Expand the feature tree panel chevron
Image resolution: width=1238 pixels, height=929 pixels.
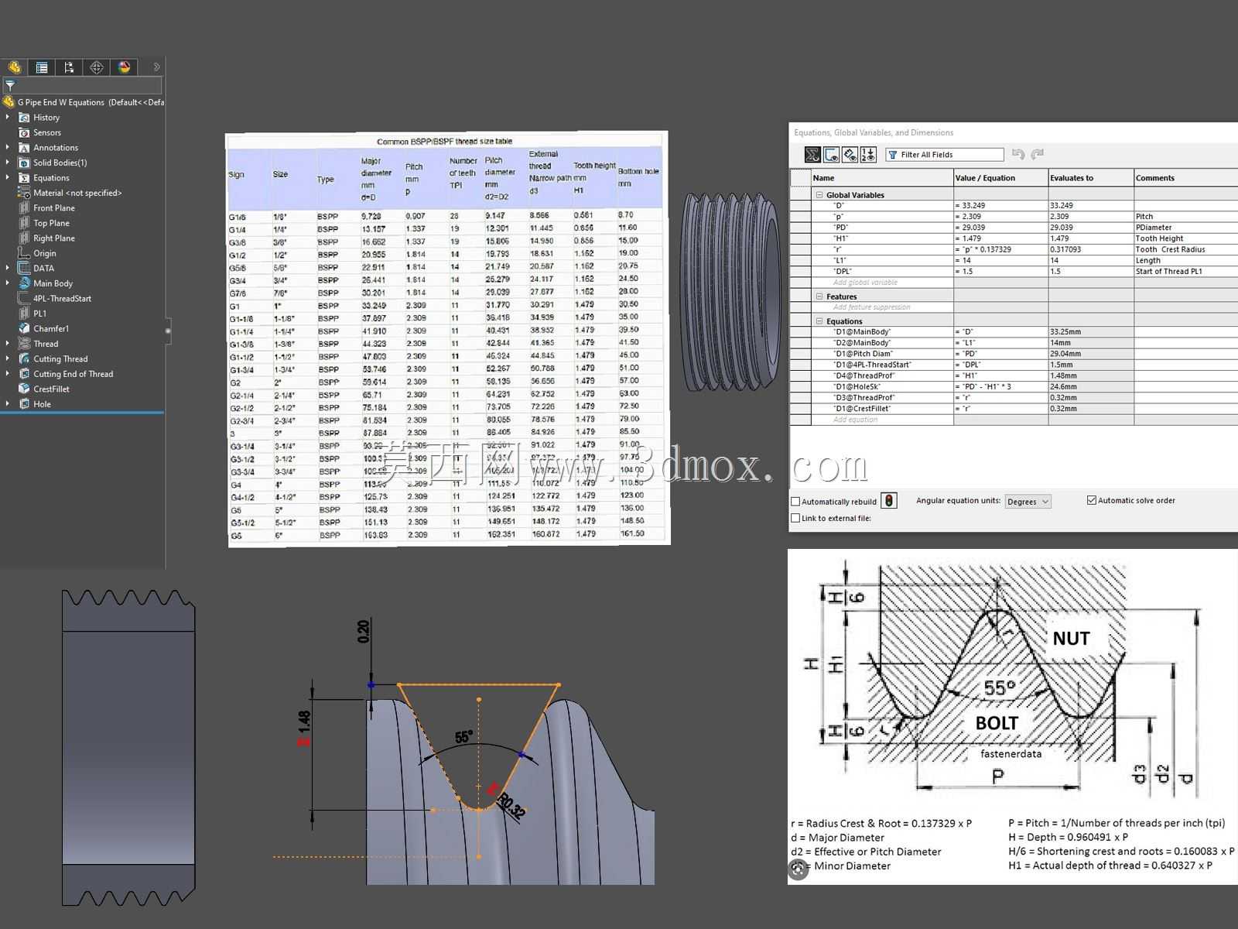coord(156,67)
